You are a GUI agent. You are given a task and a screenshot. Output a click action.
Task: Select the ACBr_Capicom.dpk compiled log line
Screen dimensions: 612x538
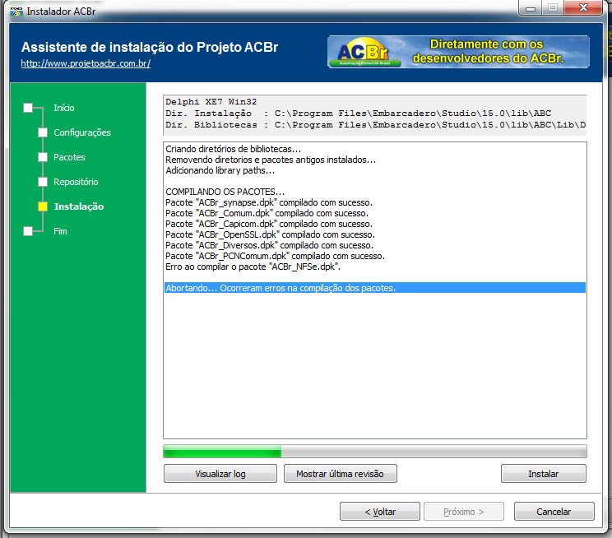point(269,224)
